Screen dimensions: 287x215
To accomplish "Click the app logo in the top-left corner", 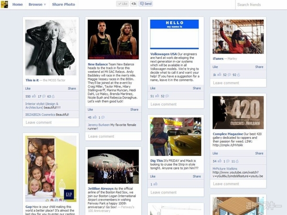I will pyautogui.click(x=4, y=4).
